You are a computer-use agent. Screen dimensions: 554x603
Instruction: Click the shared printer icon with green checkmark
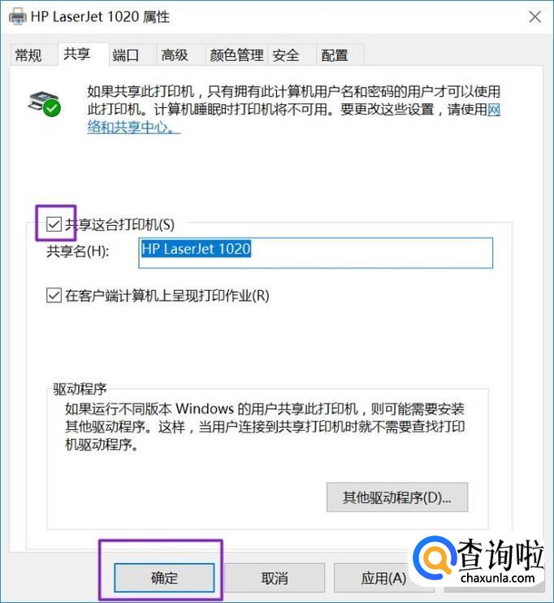[44, 103]
